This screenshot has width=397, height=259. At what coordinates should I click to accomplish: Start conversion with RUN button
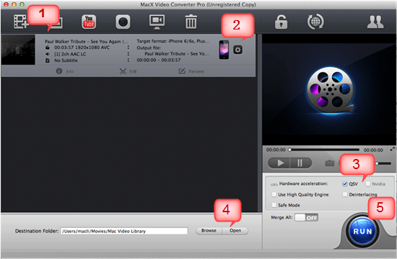click(x=362, y=232)
